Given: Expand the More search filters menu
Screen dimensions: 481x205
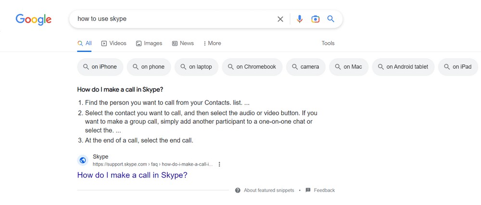Looking at the screenshot, I should pyautogui.click(x=212, y=43).
